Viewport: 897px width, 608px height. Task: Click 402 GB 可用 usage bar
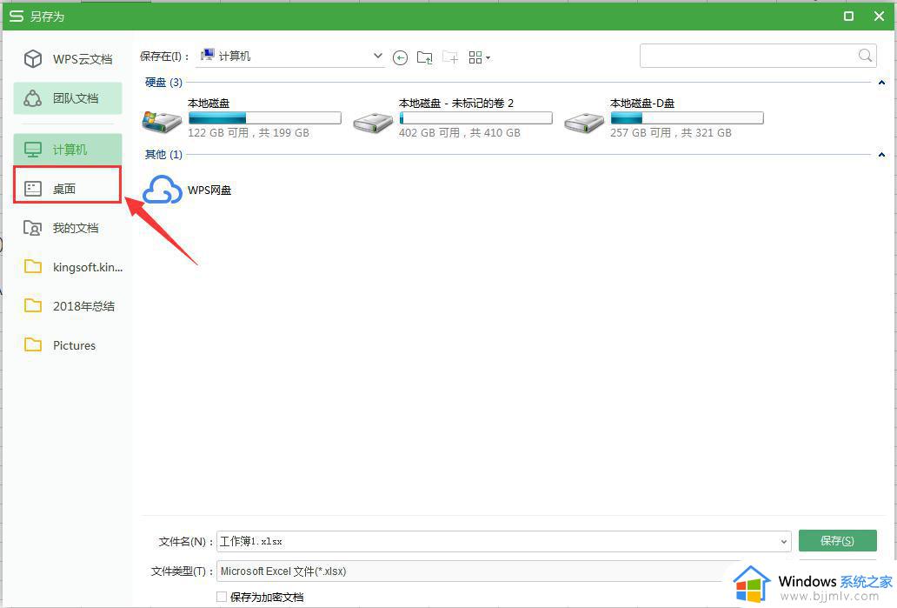(x=476, y=118)
